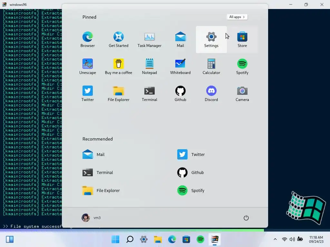The image size is (330, 247).
Task: Open Search from the taskbar
Action: 130,239
